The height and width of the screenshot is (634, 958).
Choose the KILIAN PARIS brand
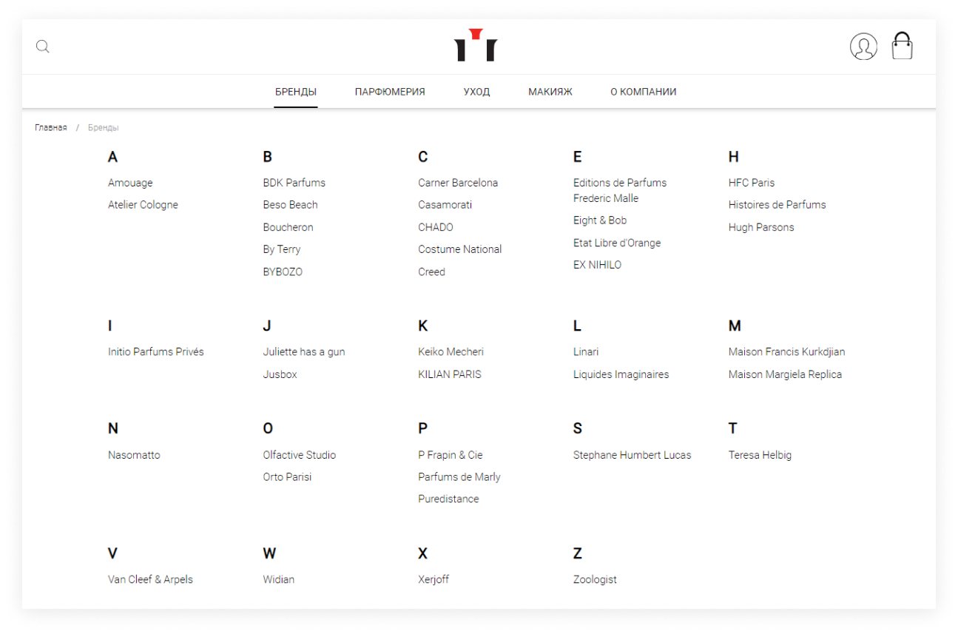[450, 374]
